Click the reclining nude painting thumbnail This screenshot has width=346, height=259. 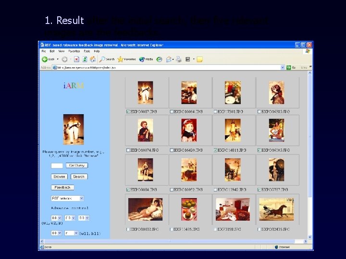145,209
